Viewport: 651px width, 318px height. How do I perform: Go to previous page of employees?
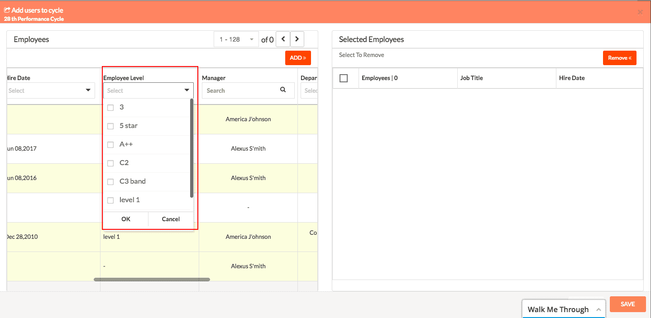(x=283, y=39)
